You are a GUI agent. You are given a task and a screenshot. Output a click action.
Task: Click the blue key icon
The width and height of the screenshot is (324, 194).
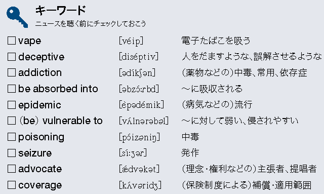click(x=17, y=17)
